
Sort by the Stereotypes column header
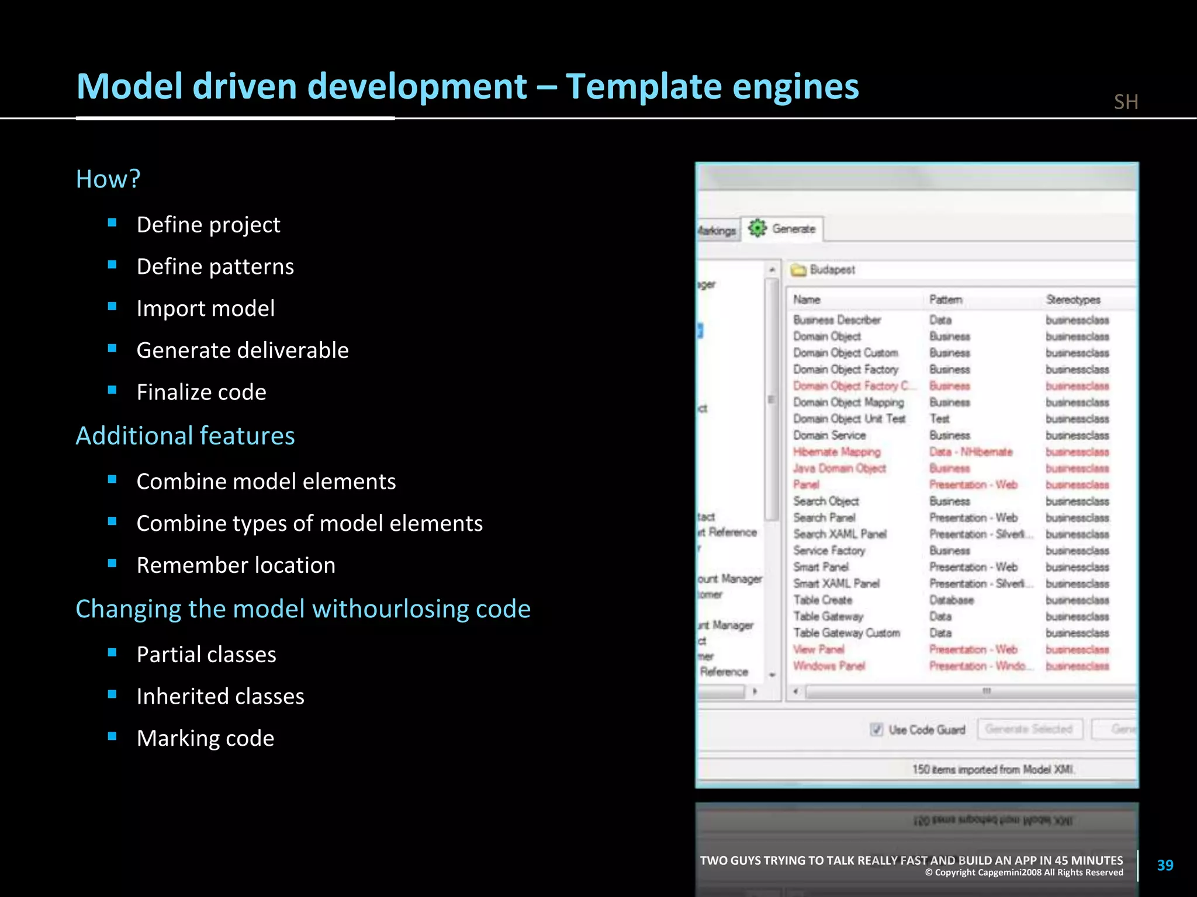(x=1073, y=300)
